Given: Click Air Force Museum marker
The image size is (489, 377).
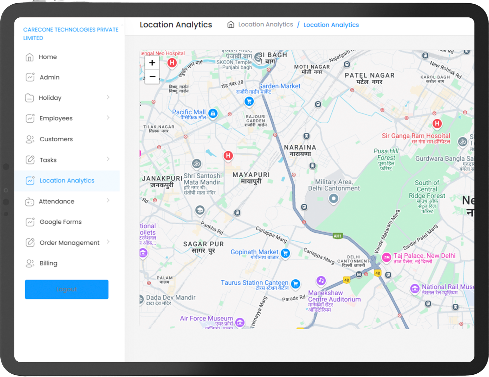Looking at the screenshot, I should pos(240,323).
